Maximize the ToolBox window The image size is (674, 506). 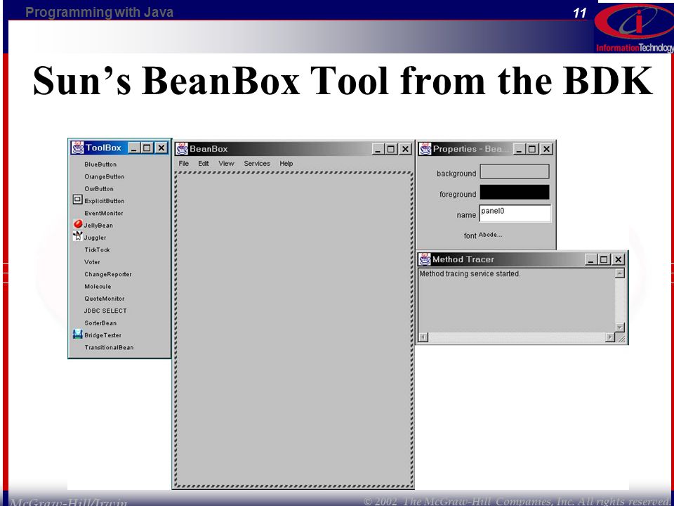pyautogui.click(x=147, y=148)
